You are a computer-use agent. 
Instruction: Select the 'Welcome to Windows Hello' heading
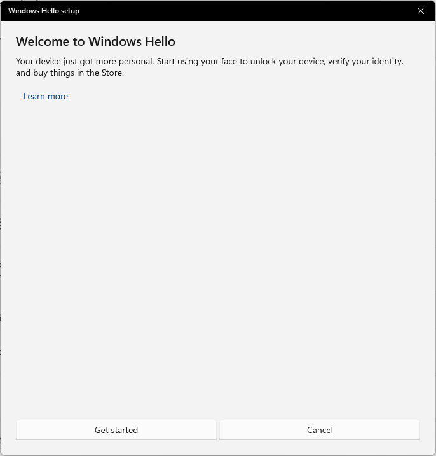(95, 41)
